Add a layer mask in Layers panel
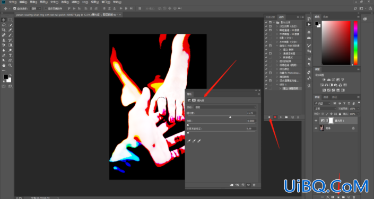 [333, 197]
